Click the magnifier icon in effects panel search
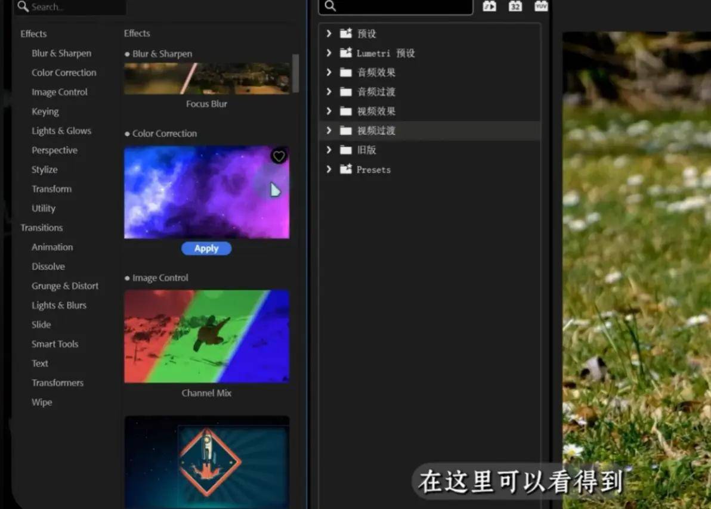The width and height of the screenshot is (711, 509). click(x=330, y=7)
